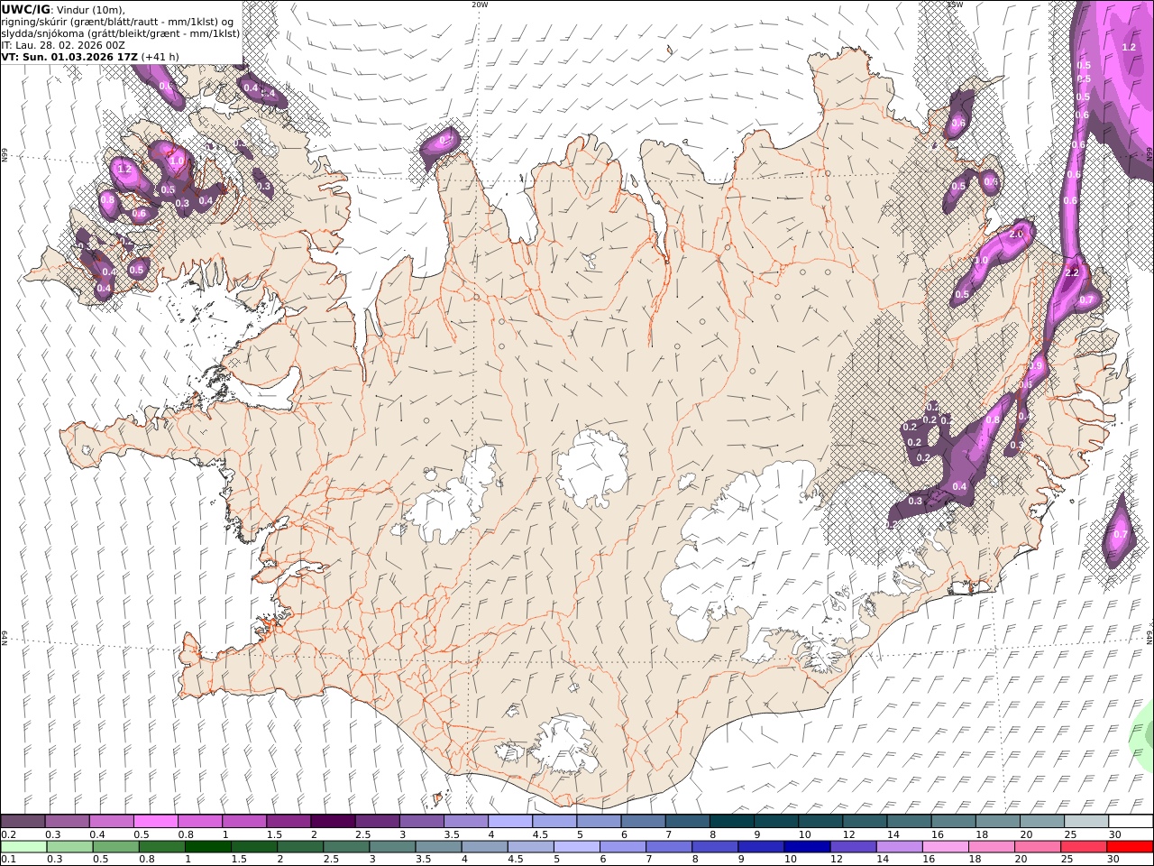Click the 0.1 label on the rain scale
Image resolution: width=1154 pixels, height=866 pixels.
pyautogui.click(x=7, y=860)
